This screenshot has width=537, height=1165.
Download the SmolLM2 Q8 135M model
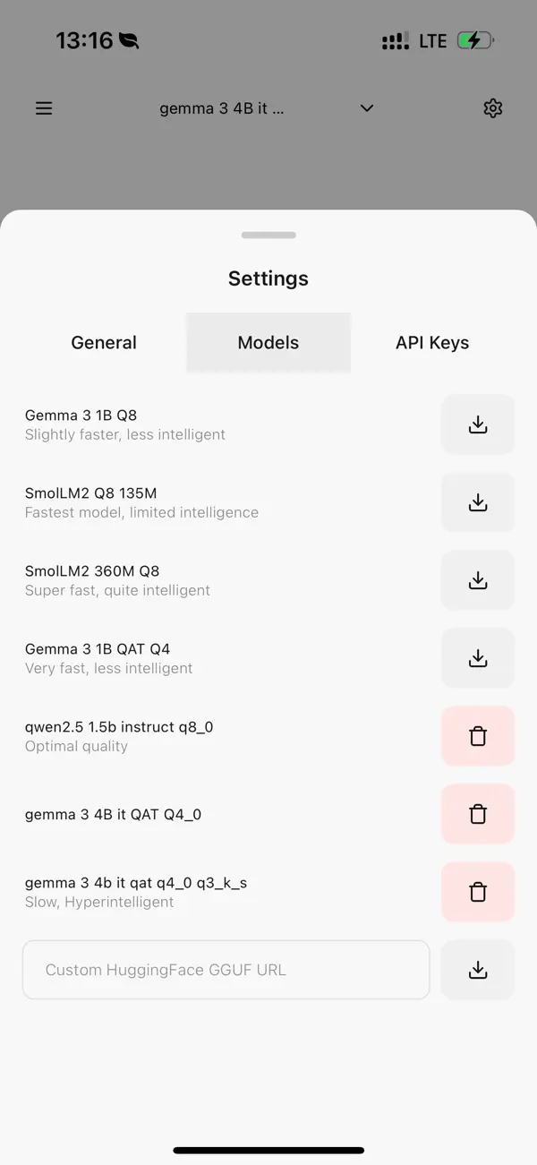pyautogui.click(x=478, y=502)
